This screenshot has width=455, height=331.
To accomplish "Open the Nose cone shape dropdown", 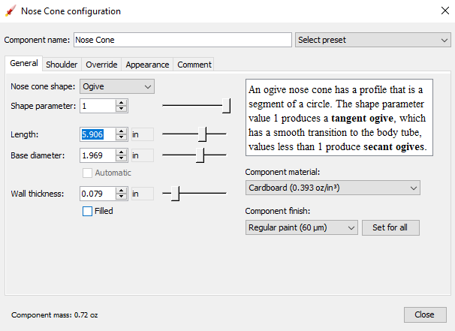I will coord(116,86).
